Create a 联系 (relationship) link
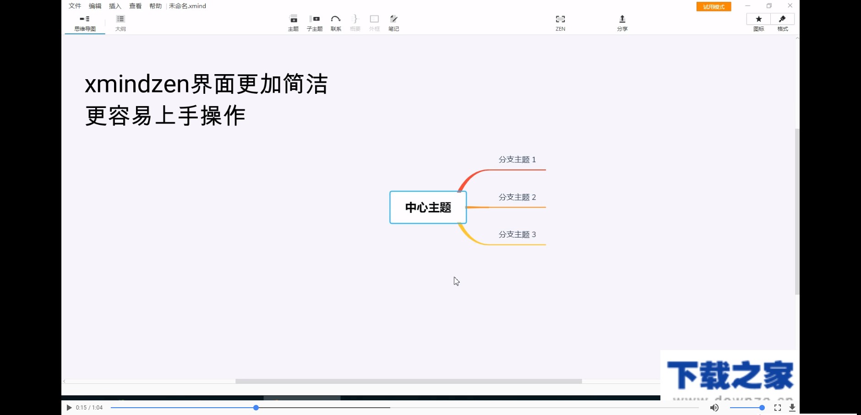The image size is (861, 415). [336, 22]
